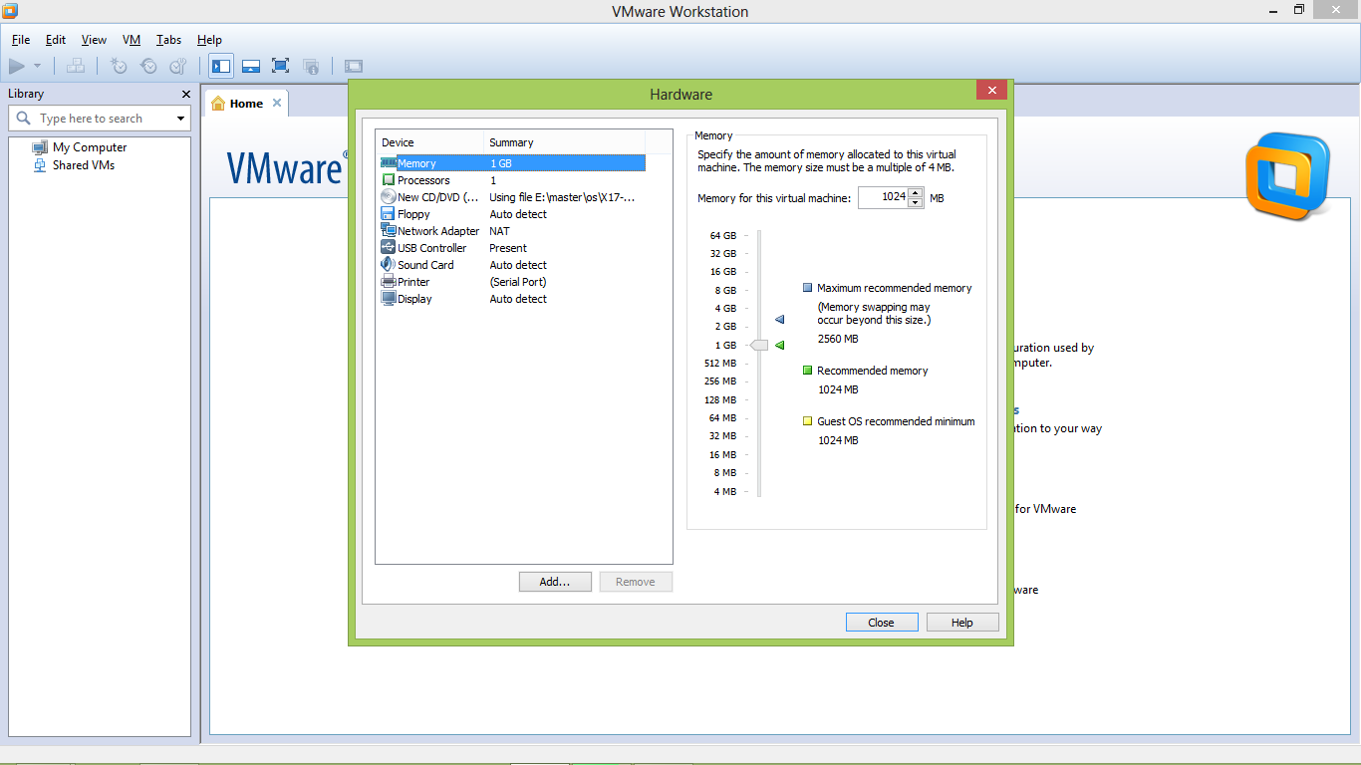
Task: Decrease memory with the down stepper arrow
Action: click(x=916, y=203)
